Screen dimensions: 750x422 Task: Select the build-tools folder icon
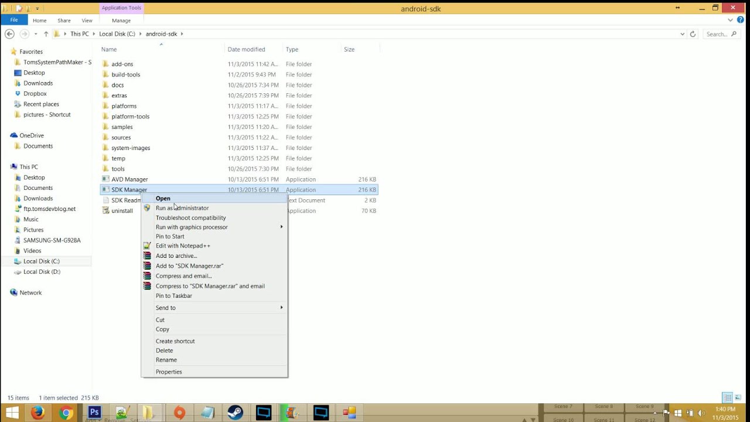[105, 74]
